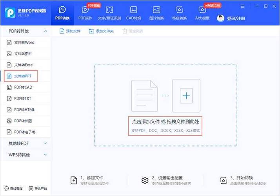
Task: Open 特色转换 tab
Action: 179,13
